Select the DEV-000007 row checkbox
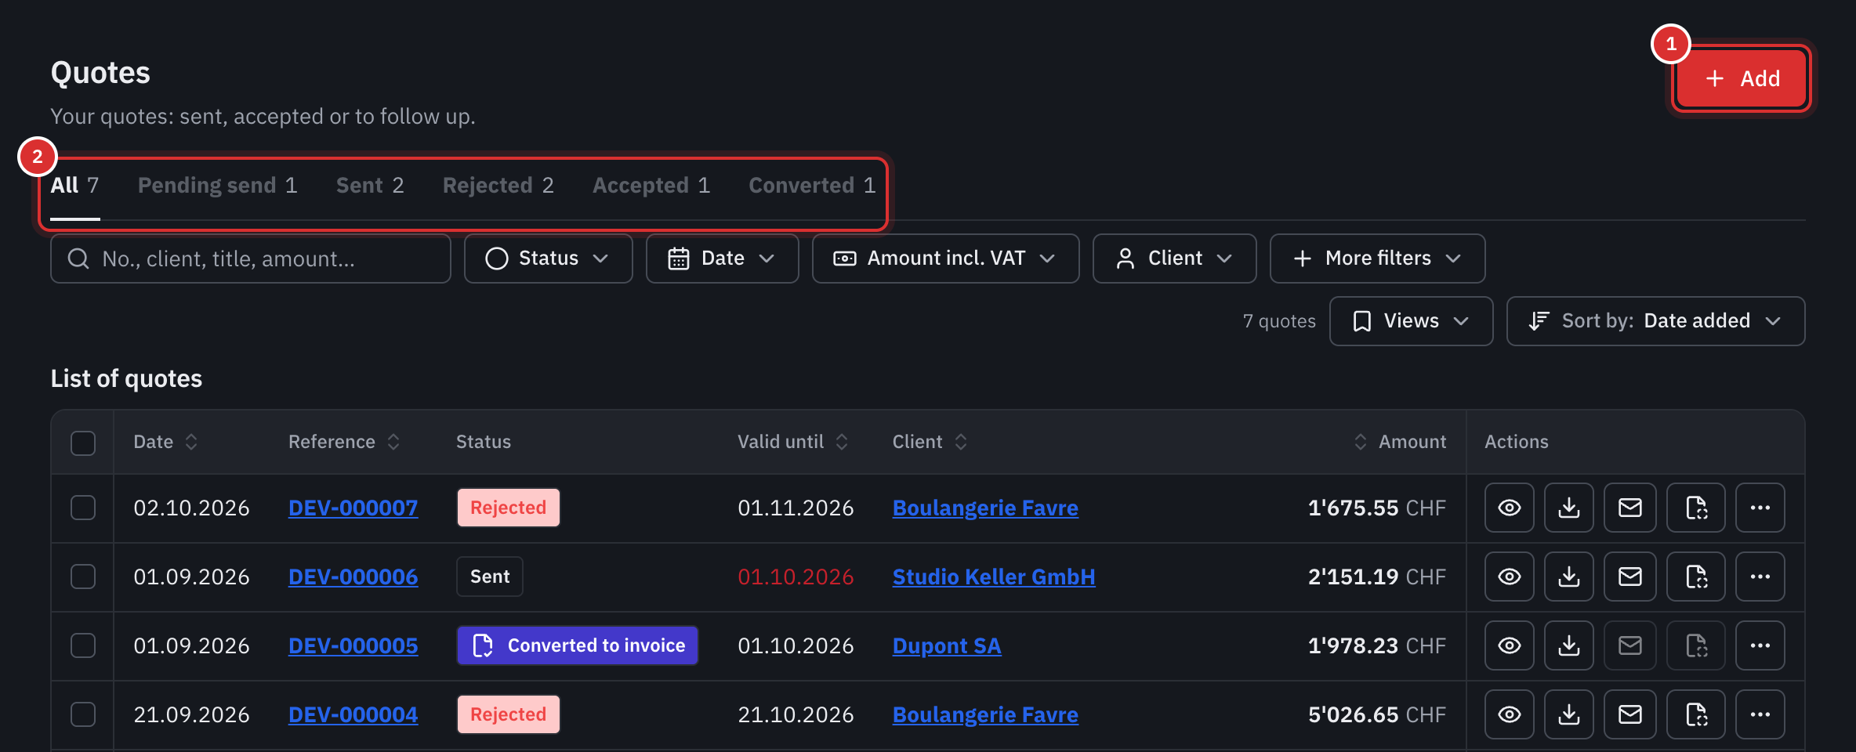Viewport: 1856px width, 752px height. pos(83,508)
